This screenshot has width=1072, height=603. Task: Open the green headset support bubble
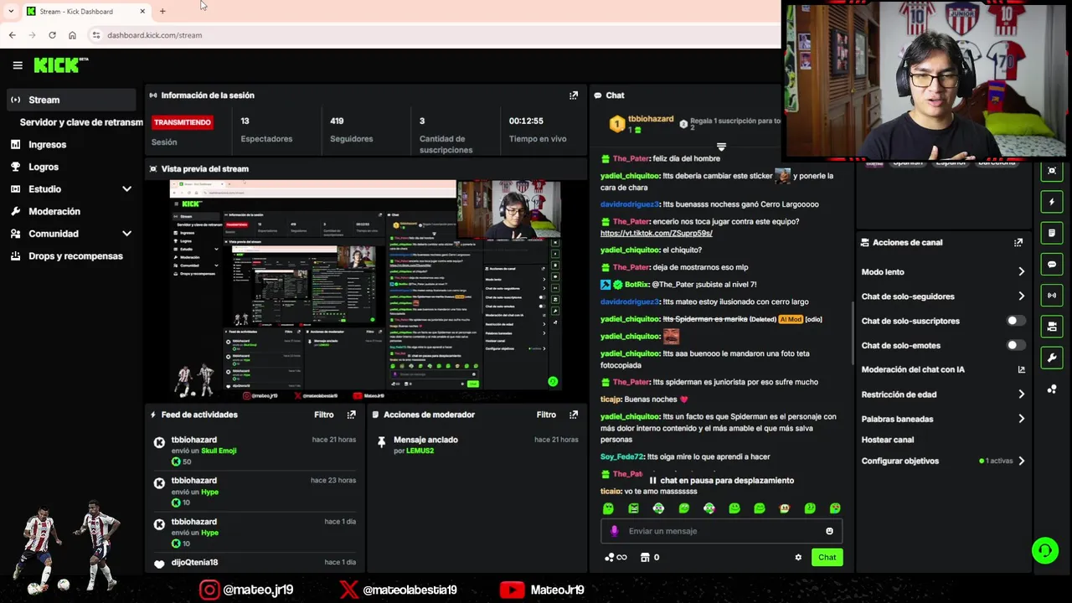tap(1045, 550)
